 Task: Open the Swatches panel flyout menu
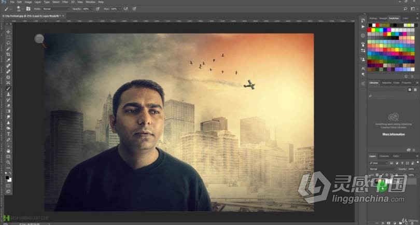[x=417, y=18]
